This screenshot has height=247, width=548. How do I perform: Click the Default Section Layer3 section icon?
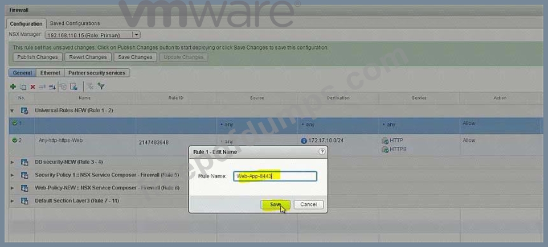(24, 201)
